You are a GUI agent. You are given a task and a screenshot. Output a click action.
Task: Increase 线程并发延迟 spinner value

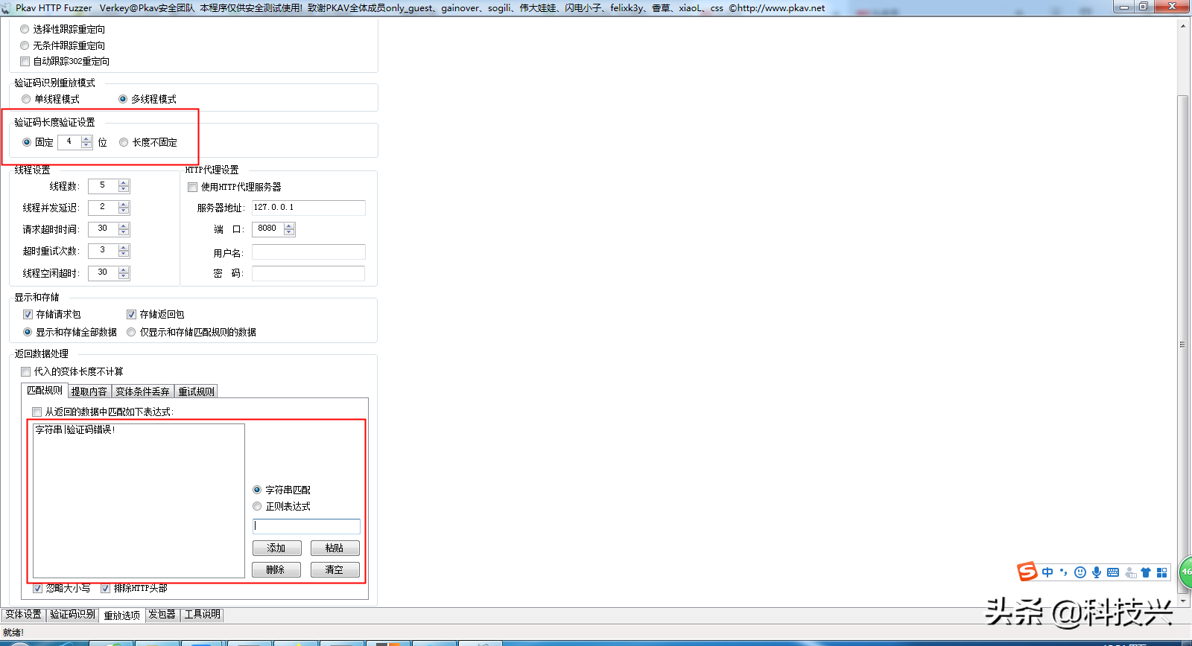pos(124,204)
